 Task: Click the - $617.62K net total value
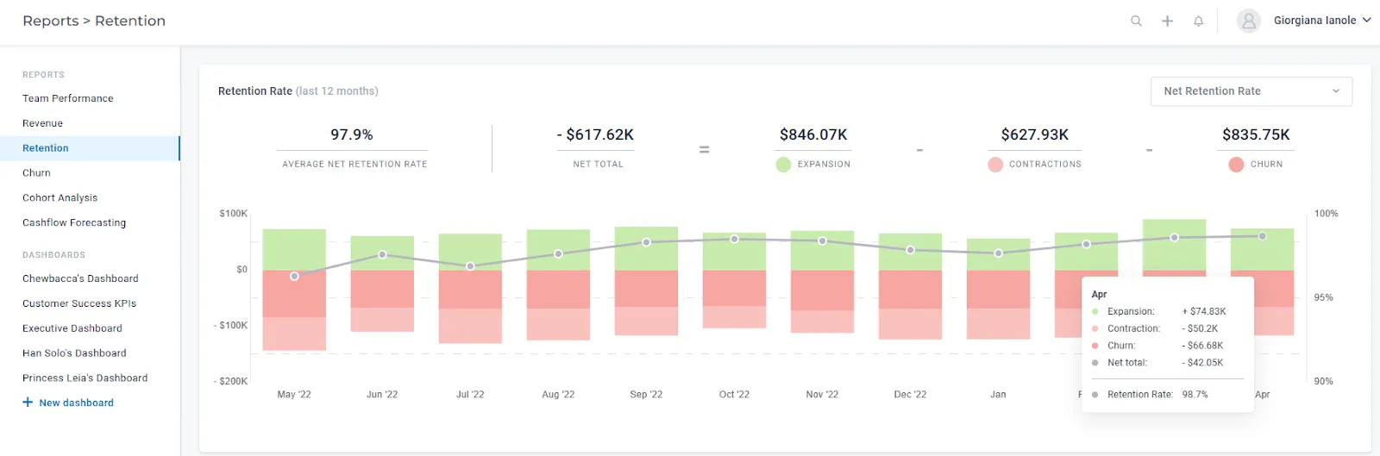595,134
